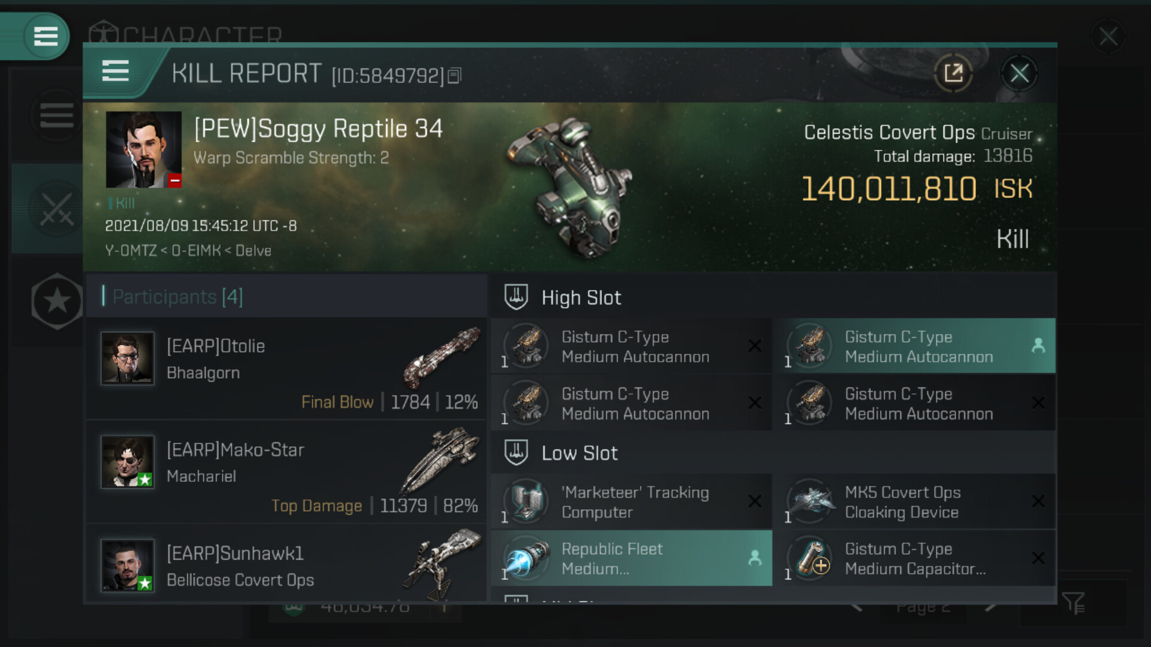Viewport: 1151px width, 647px height.
Task: Open the kill report hamburger menu
Action: [x=115, y=71]
